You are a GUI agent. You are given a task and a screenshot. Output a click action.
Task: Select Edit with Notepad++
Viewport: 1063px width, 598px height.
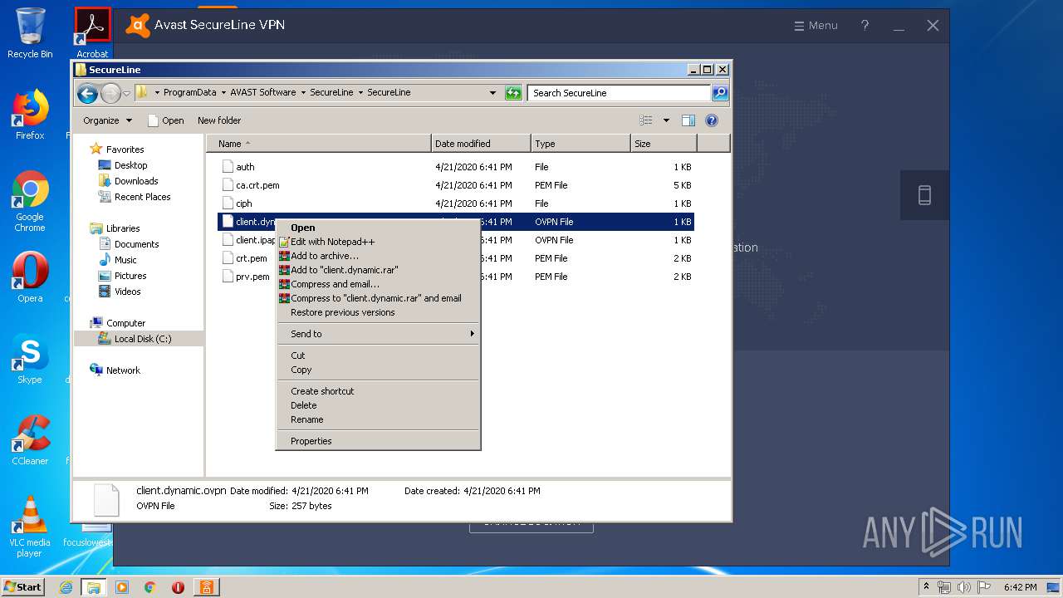[x=378, y=242]
